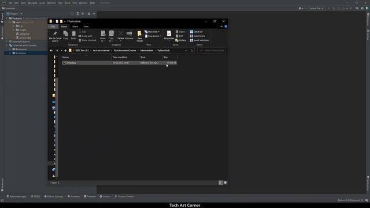Open the PyCharm Edit menu

coord(17,3)
